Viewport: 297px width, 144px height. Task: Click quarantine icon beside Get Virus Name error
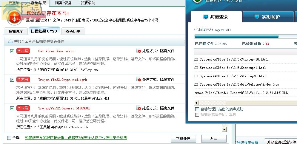tap(139, 51)
